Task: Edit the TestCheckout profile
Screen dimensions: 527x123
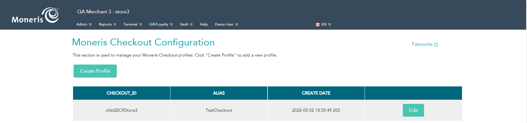Action: pos(413,110)
